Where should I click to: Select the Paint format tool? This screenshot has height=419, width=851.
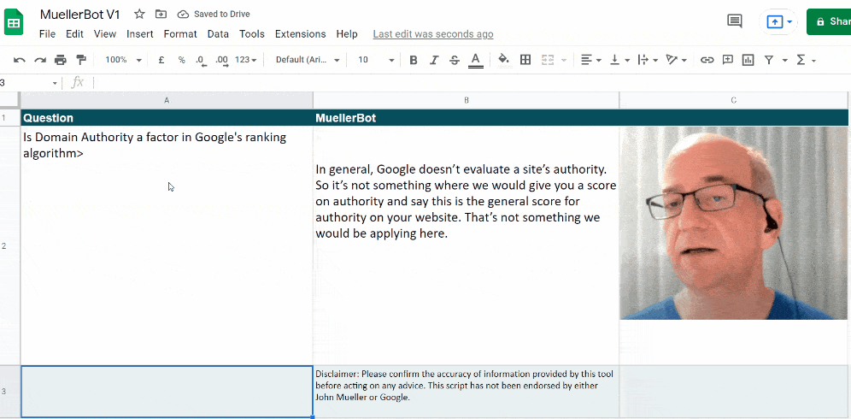81,60
